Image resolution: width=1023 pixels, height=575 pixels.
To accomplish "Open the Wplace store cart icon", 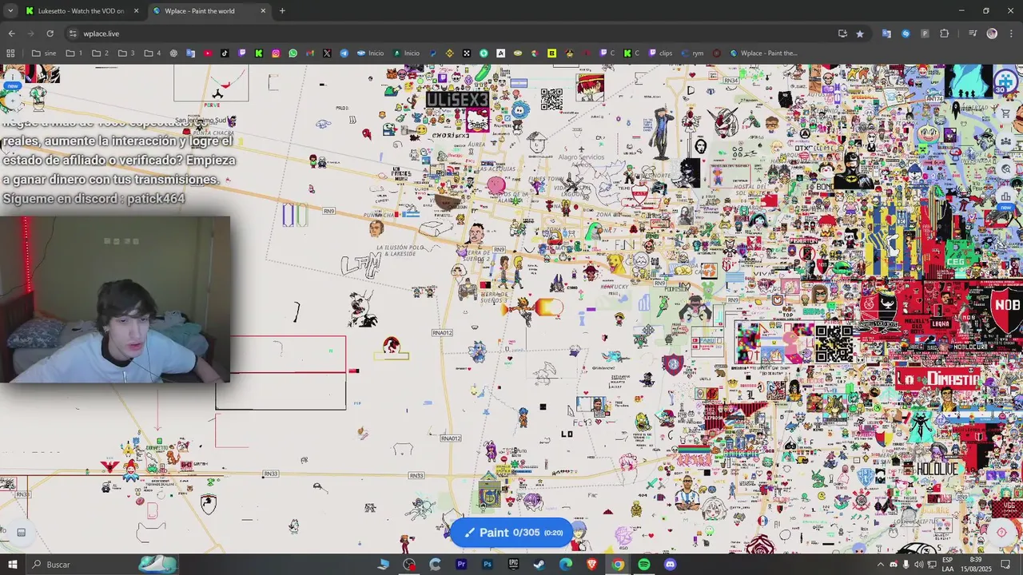I will pos(1006,113).
